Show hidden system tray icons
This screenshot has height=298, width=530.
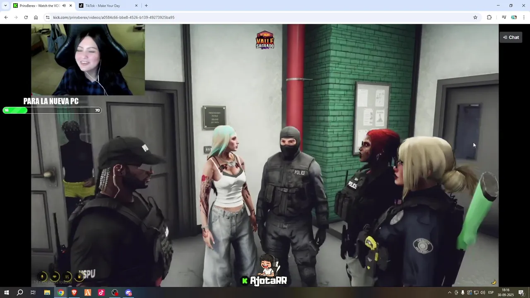click(x=450, y=293)
